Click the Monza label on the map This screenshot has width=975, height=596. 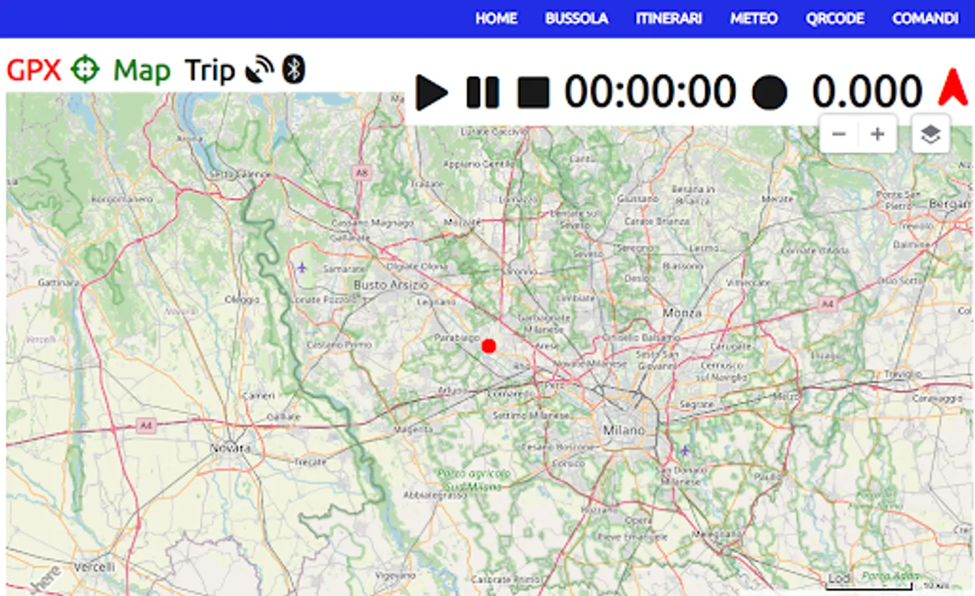682,313
